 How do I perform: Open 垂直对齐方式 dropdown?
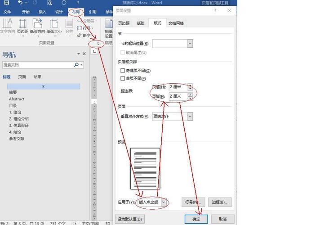point(190,117)
